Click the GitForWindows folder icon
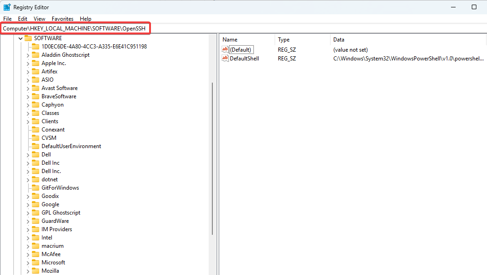Image resolution: width=487 pixels, height=275 pixels. (x=36, y=188)
